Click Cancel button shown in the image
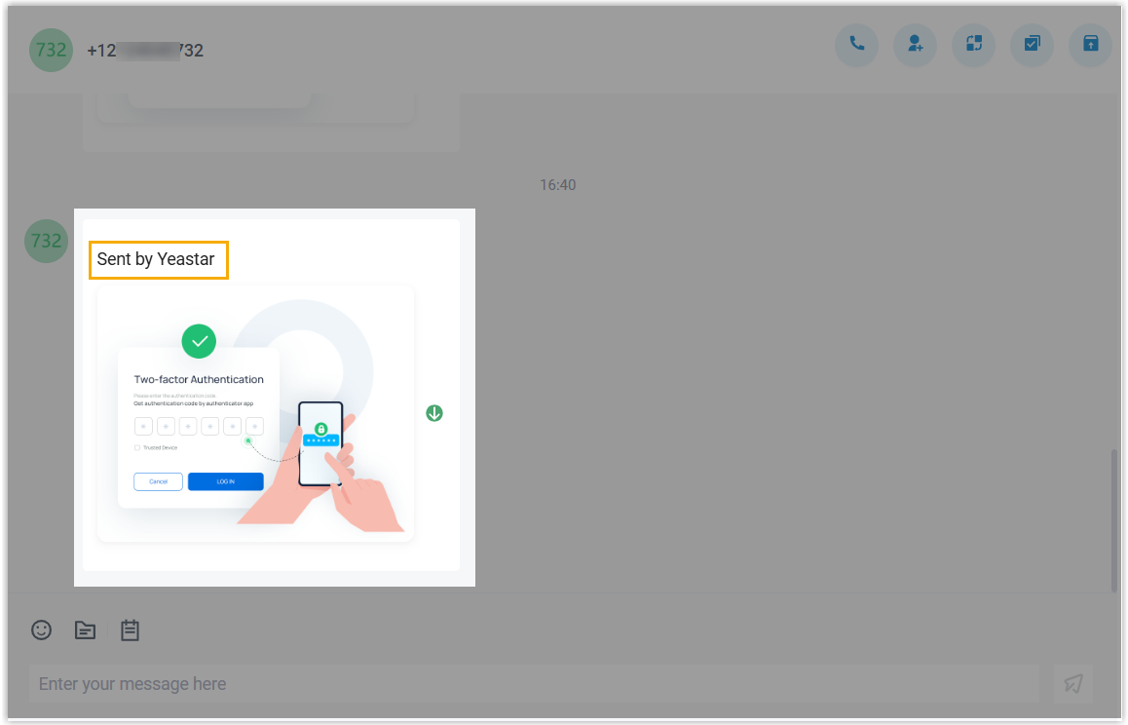 pyautogui.click(x=158, y=481)
